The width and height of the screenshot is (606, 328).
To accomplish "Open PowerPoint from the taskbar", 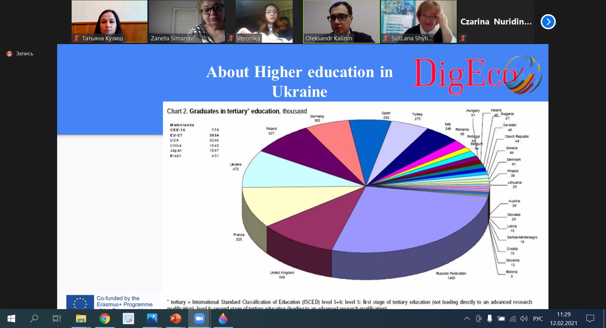I will (175, 319).
